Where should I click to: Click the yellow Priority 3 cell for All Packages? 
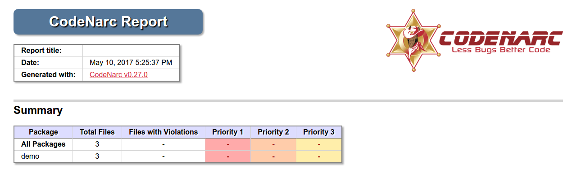(x=319, y=144)
